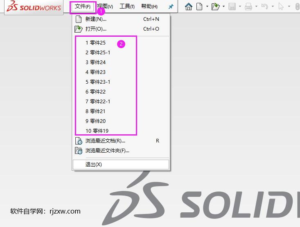Click the new file icon beside 新建(N)
The image size is (300, 227).
pos(79,19)
